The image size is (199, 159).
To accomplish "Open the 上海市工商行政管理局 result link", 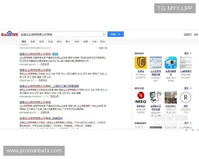I will [49, 86].
